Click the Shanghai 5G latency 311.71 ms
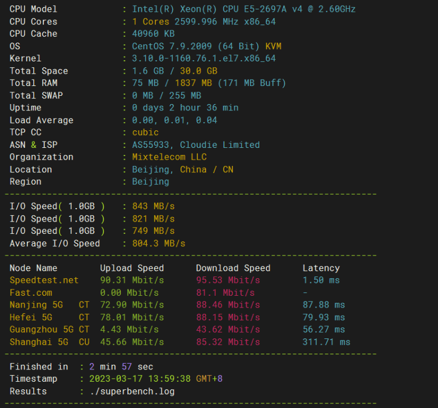The image size is (438, 408). (326, 342)
